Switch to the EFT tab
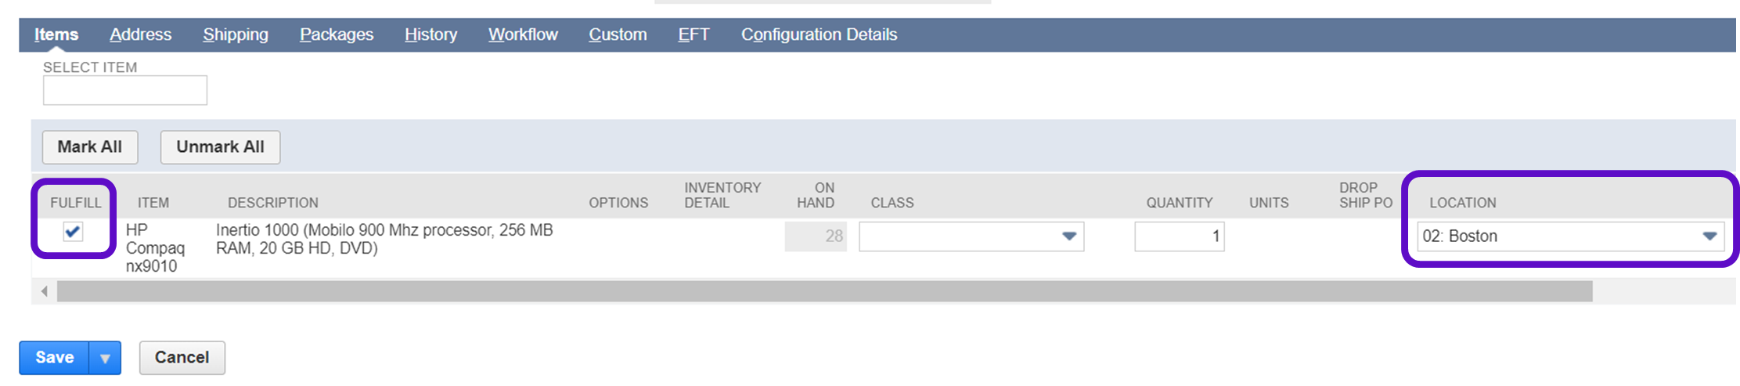1740x386 pixels. [693, 34]
